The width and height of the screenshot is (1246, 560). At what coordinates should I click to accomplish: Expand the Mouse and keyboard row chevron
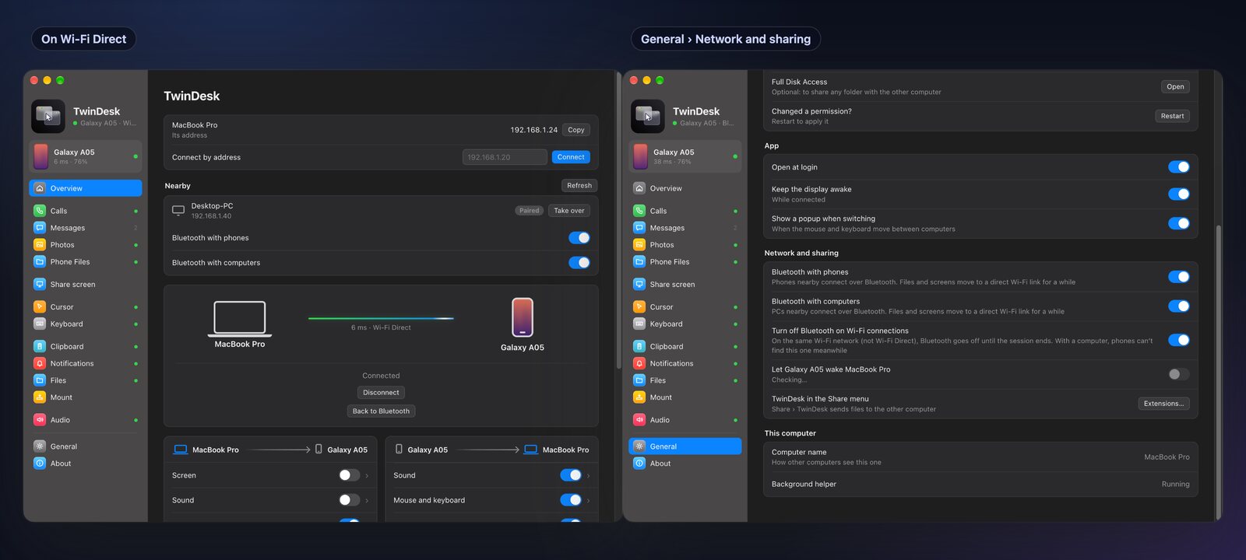click(x=588, y=500)
